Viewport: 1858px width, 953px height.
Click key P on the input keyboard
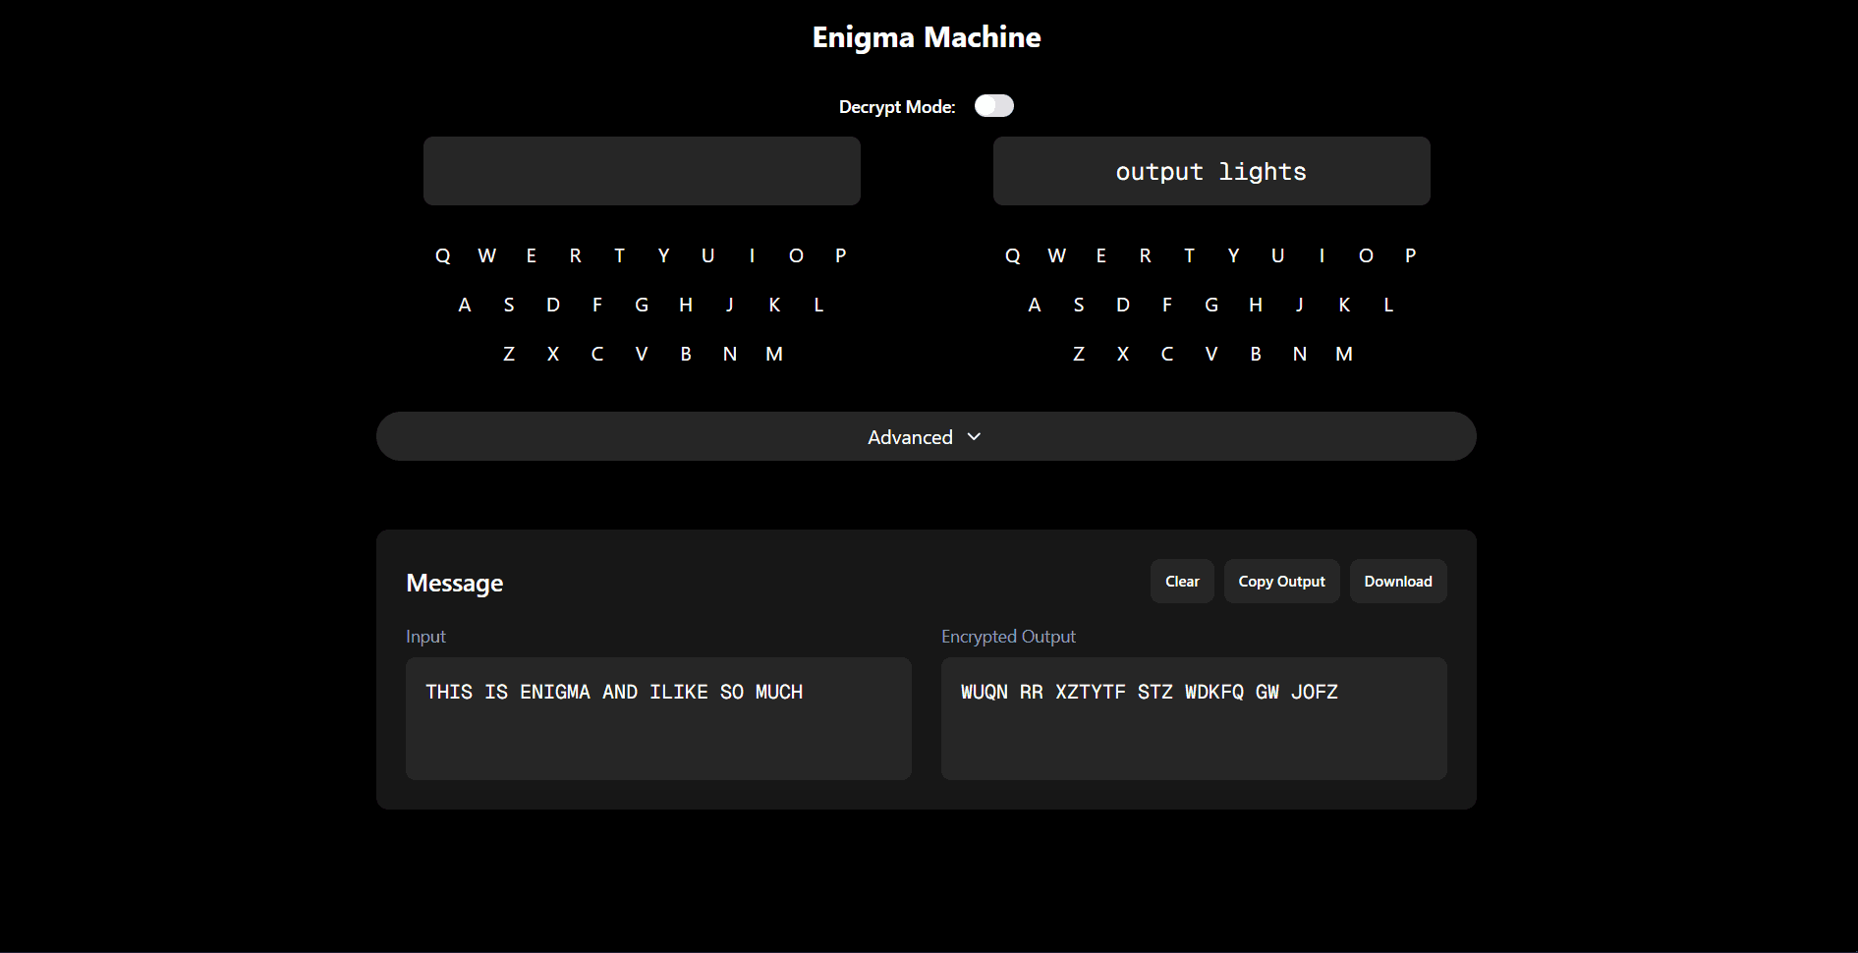pyautogui.click(x=841, y=255)
